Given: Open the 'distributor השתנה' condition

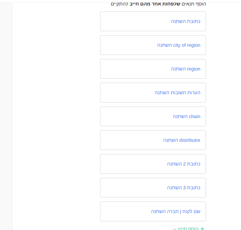Looking at the screenshot, I should click(182, 140).
